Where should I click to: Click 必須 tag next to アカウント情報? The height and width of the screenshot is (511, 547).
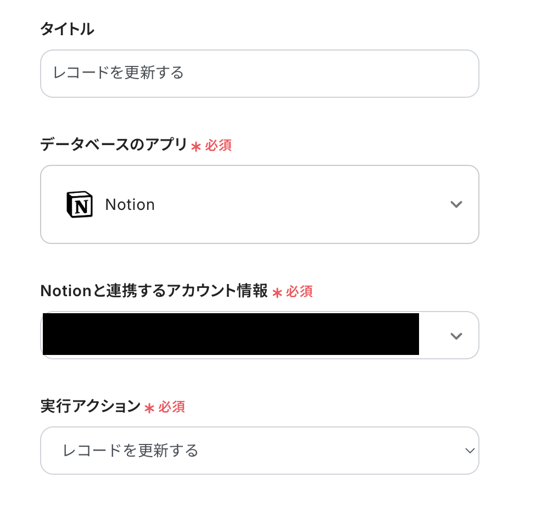pos(299,292)
